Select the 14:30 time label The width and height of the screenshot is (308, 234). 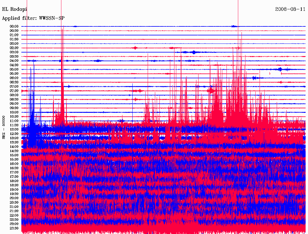click(14, 151)
